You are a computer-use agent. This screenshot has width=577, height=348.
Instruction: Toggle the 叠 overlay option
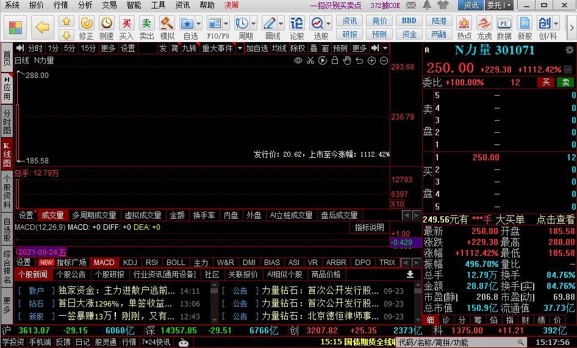[x=314, y=48]
